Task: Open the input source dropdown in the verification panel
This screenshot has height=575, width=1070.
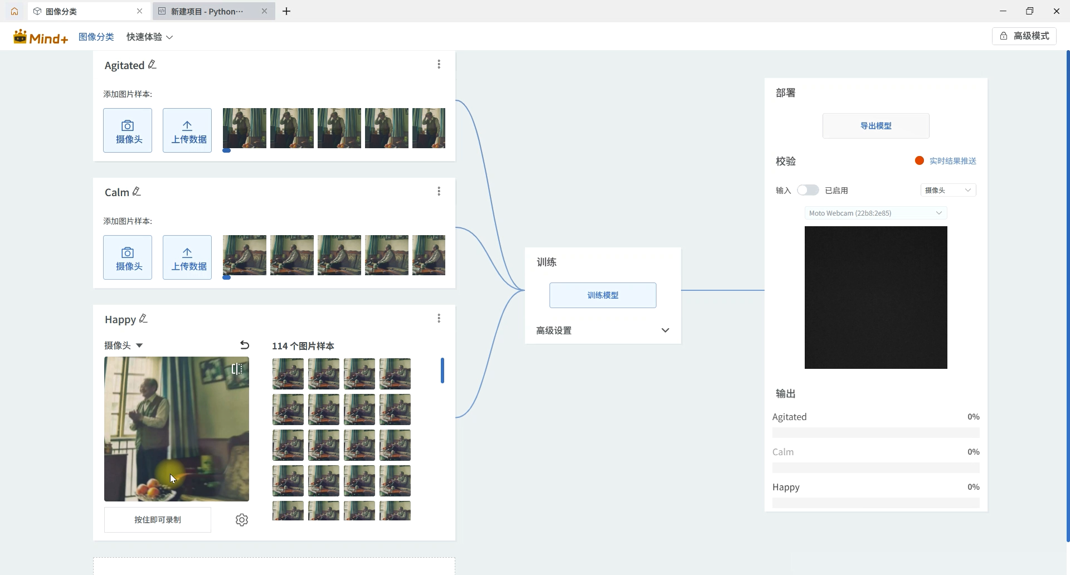Action: [x=948, y=190]
